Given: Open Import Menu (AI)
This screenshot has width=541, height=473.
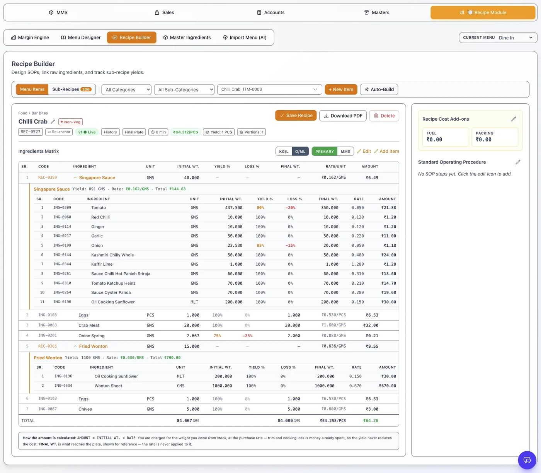Looking at the screenshot, I should tap(245, 38).
